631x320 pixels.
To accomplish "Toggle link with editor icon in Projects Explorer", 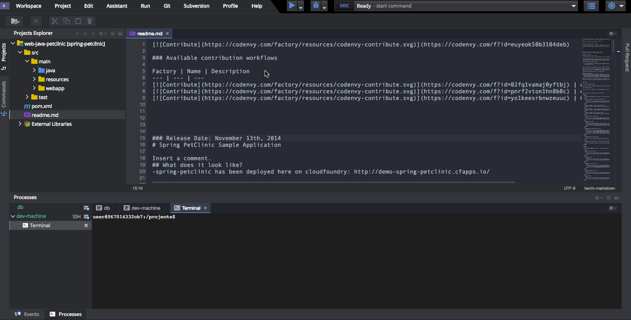I will pos(85,33).
